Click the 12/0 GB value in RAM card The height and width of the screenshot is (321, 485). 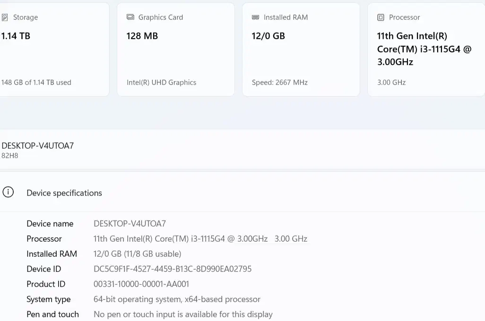[268, 36]
